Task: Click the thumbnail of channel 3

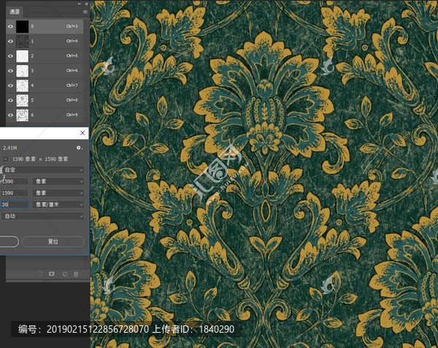Action: (23, 71)
